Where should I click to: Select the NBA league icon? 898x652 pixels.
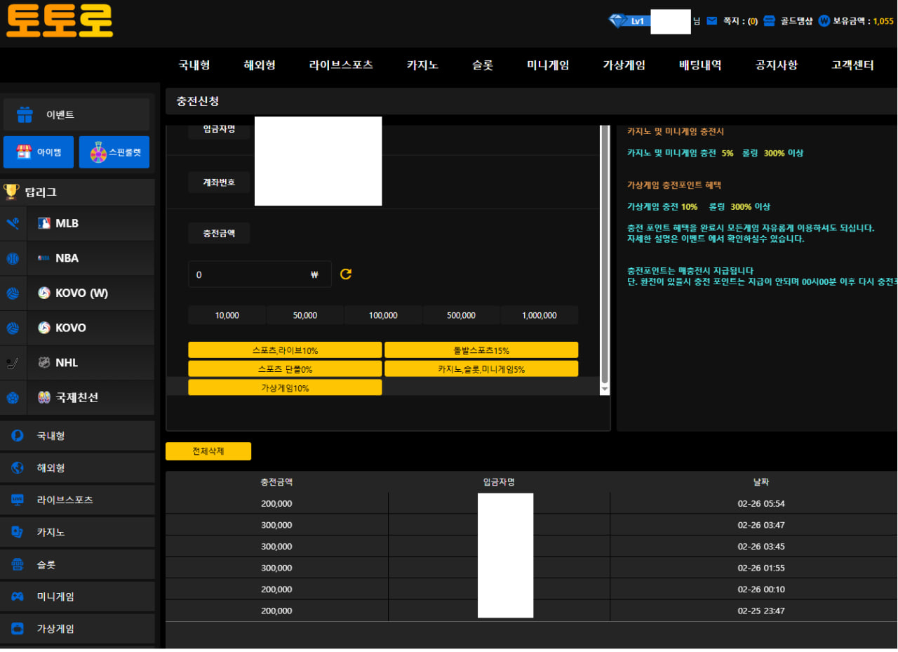tap(44, 258)
